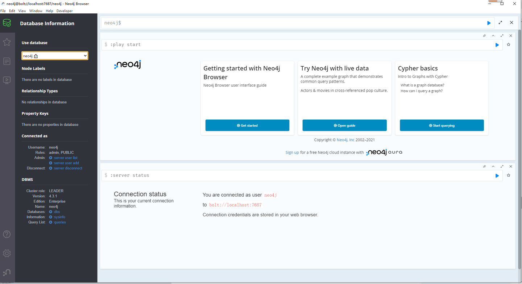The image size is (522, 284).
Task: Click the neo4j aura logo
Action: click(384, 152)
